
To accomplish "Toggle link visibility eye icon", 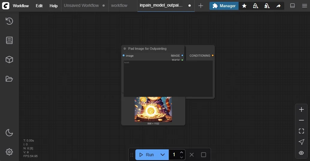I will pyautogui.click(x=301, y=153).
